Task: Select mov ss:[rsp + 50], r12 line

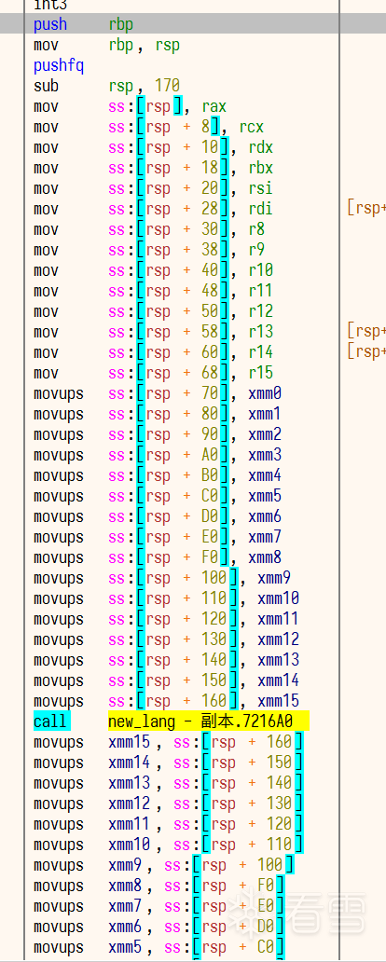Action: (x=154, y=311)
